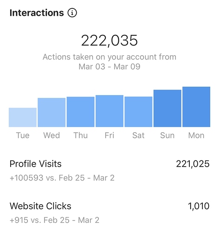Image resolution: width=219 pixels, height=232 pixels.
Task: Select the Saturday bar in chart
Action: pyautogui.click(x=138, y=112)
